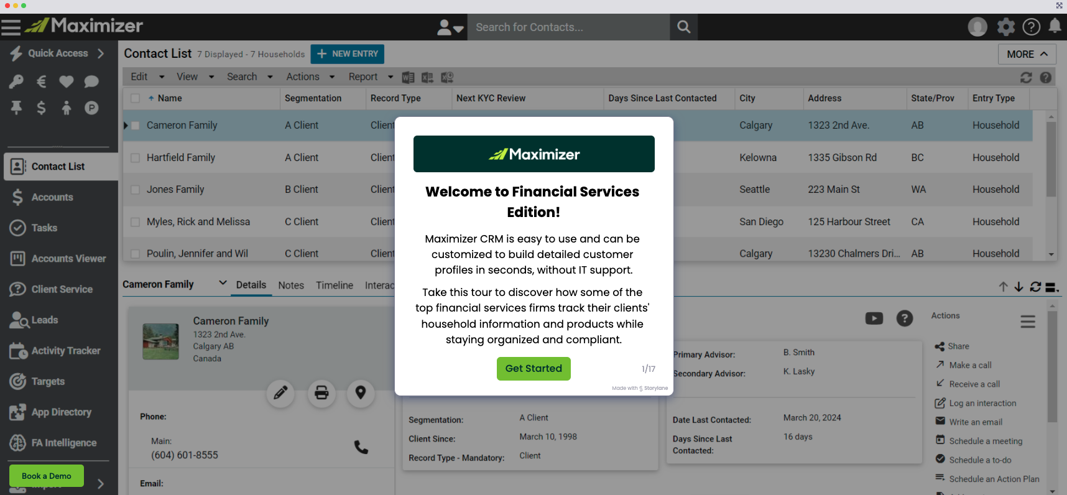The image size is (1067, 495).
Task: Click the pushpin icon in Quick Access
Action: click(x=16, y=108)
